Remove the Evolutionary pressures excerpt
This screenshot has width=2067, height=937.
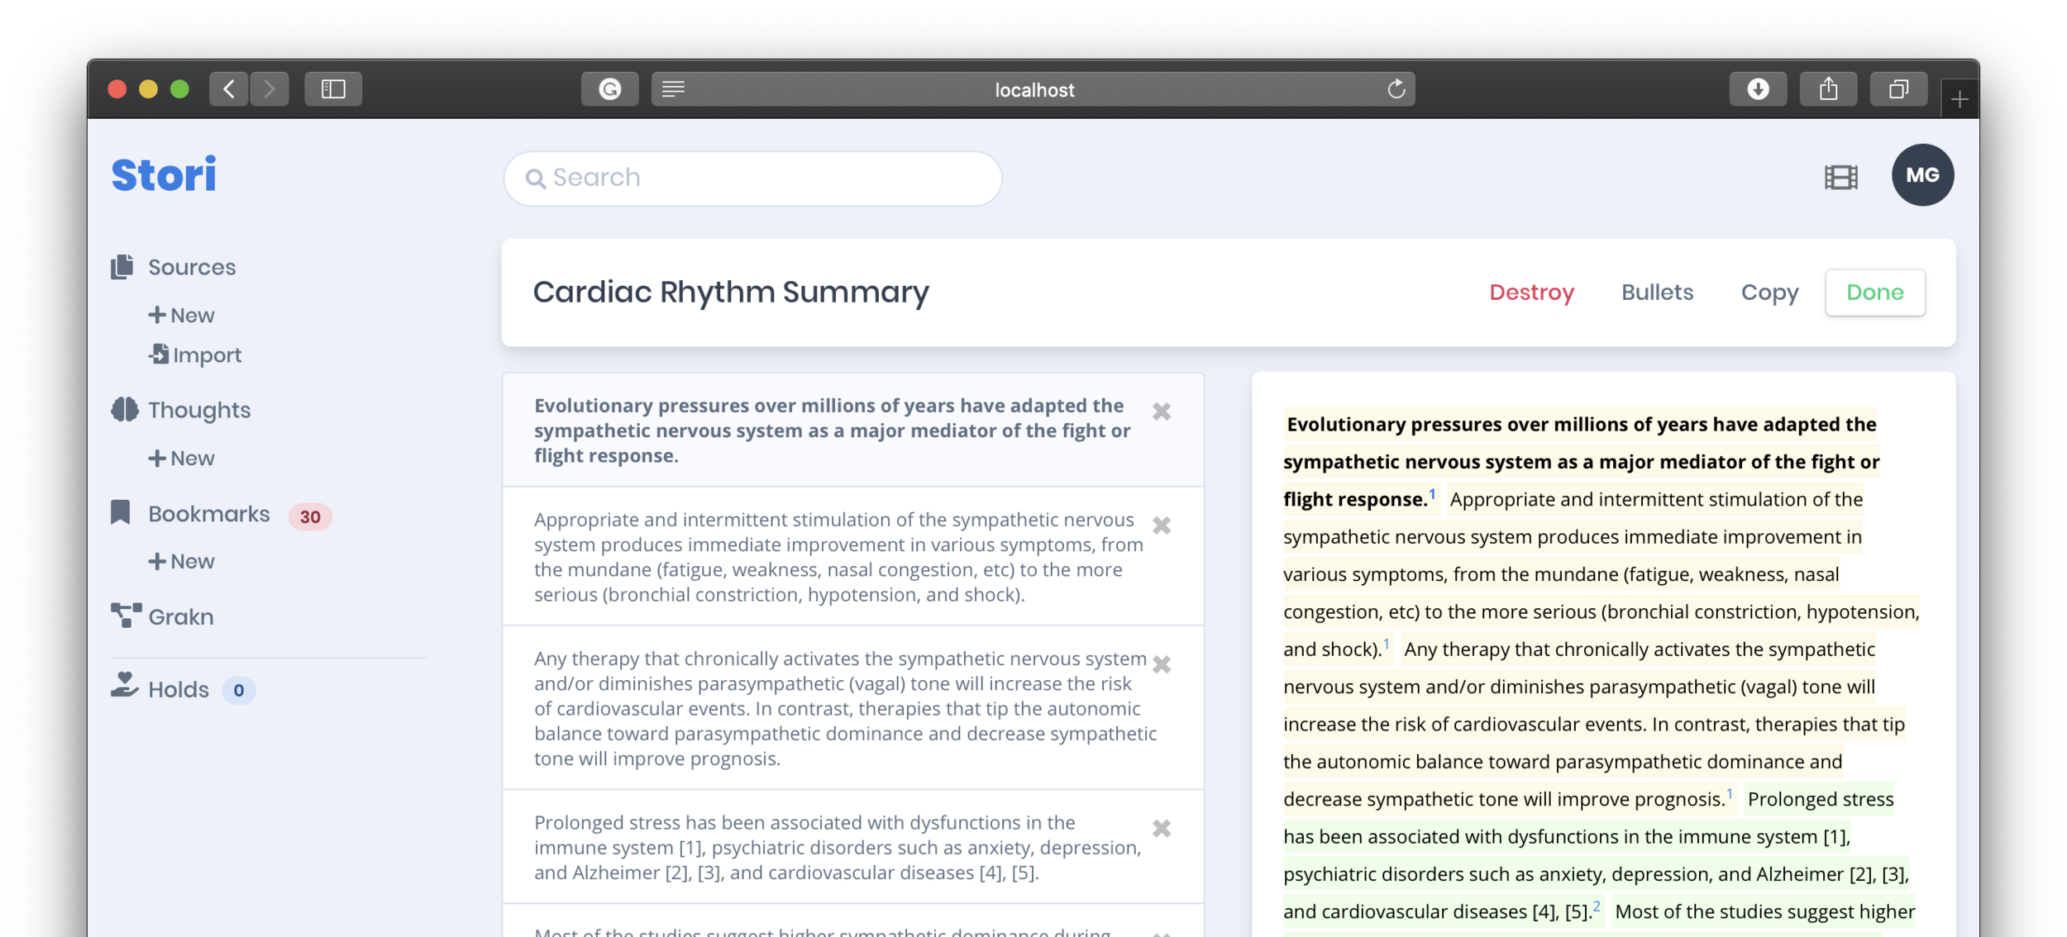[x=1162, y=411]
